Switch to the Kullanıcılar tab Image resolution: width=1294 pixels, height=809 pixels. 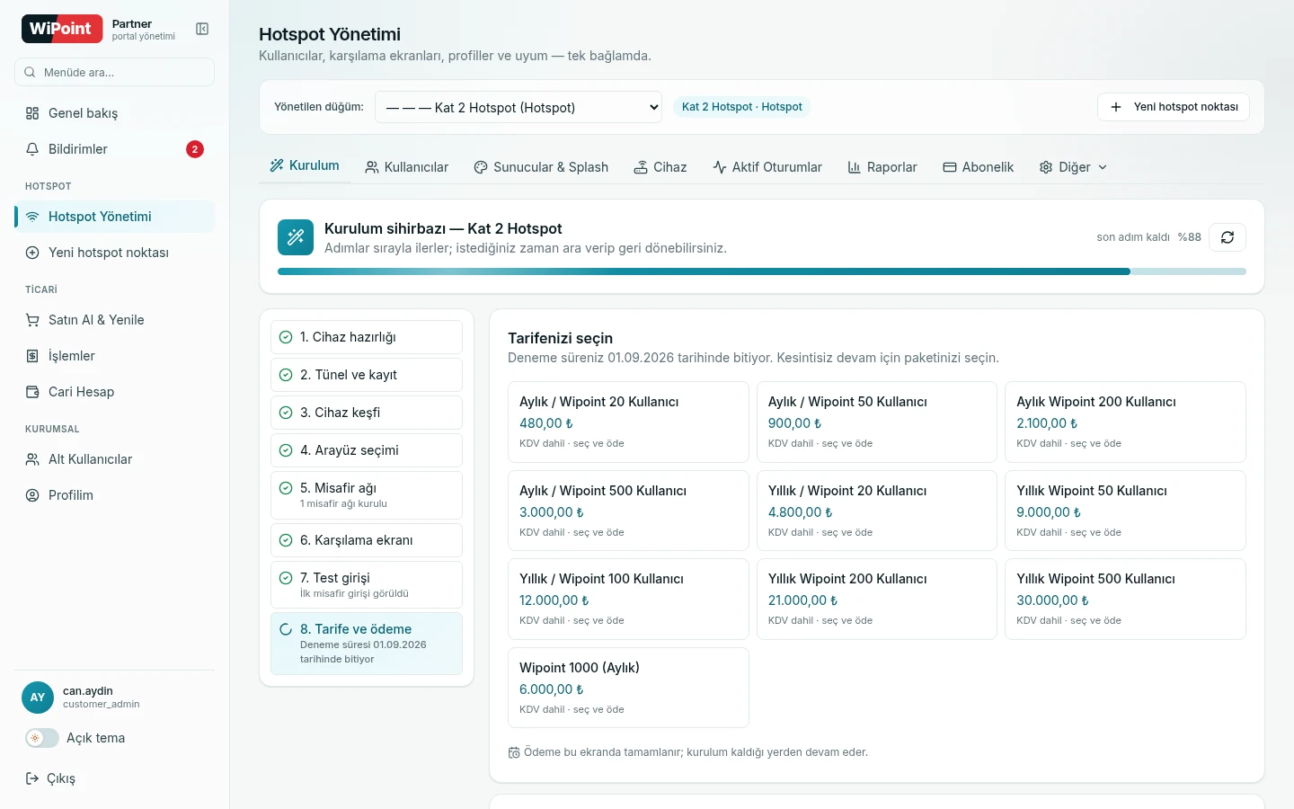[406, 167]
